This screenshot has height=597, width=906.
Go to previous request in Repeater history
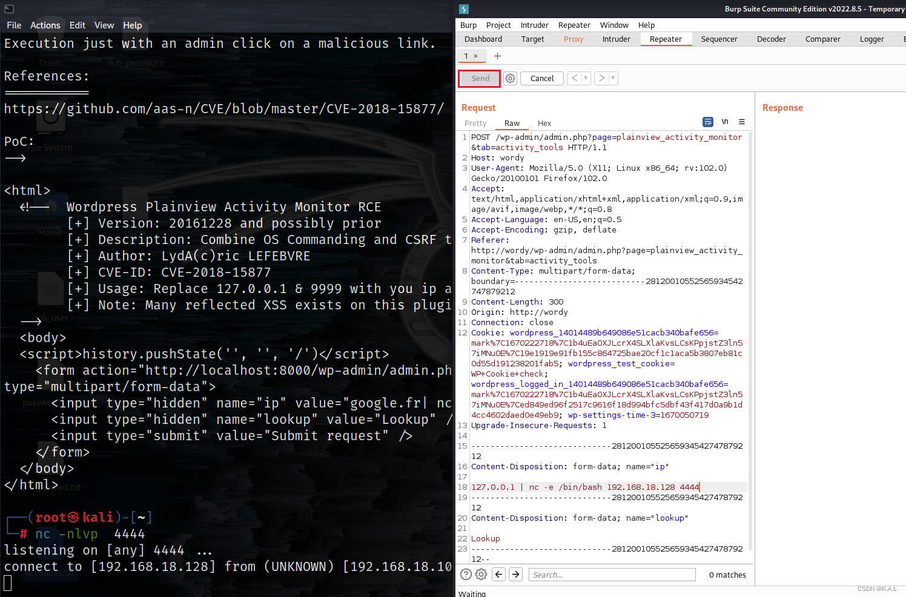pyautogui.click(x=574, y=78)
